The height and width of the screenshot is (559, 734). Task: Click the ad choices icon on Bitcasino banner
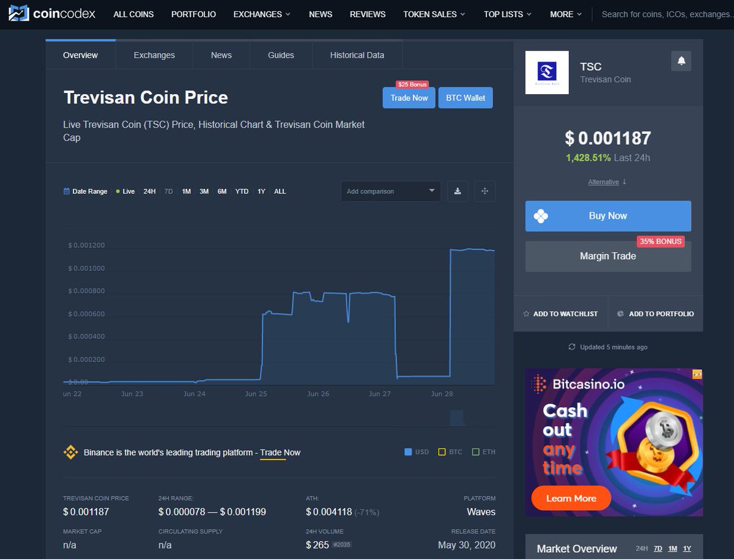[697, 374]
